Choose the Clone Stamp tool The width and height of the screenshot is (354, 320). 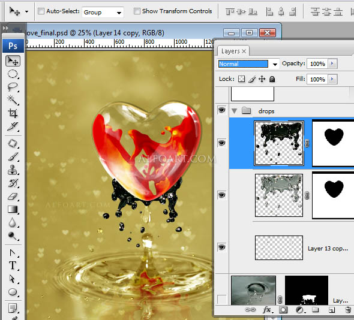point(13,170)
